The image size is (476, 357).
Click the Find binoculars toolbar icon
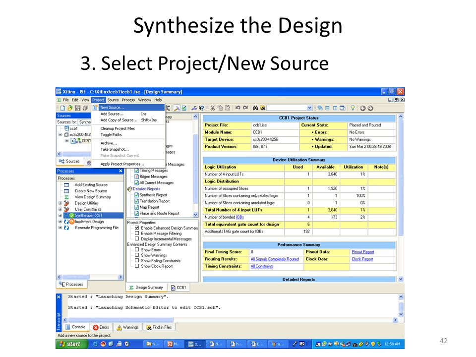point(255,108)
